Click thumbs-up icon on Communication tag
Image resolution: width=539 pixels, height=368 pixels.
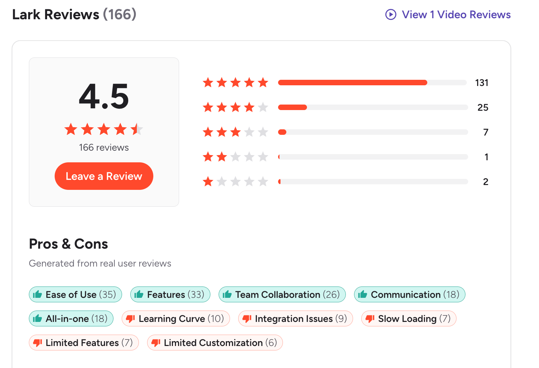363,294
